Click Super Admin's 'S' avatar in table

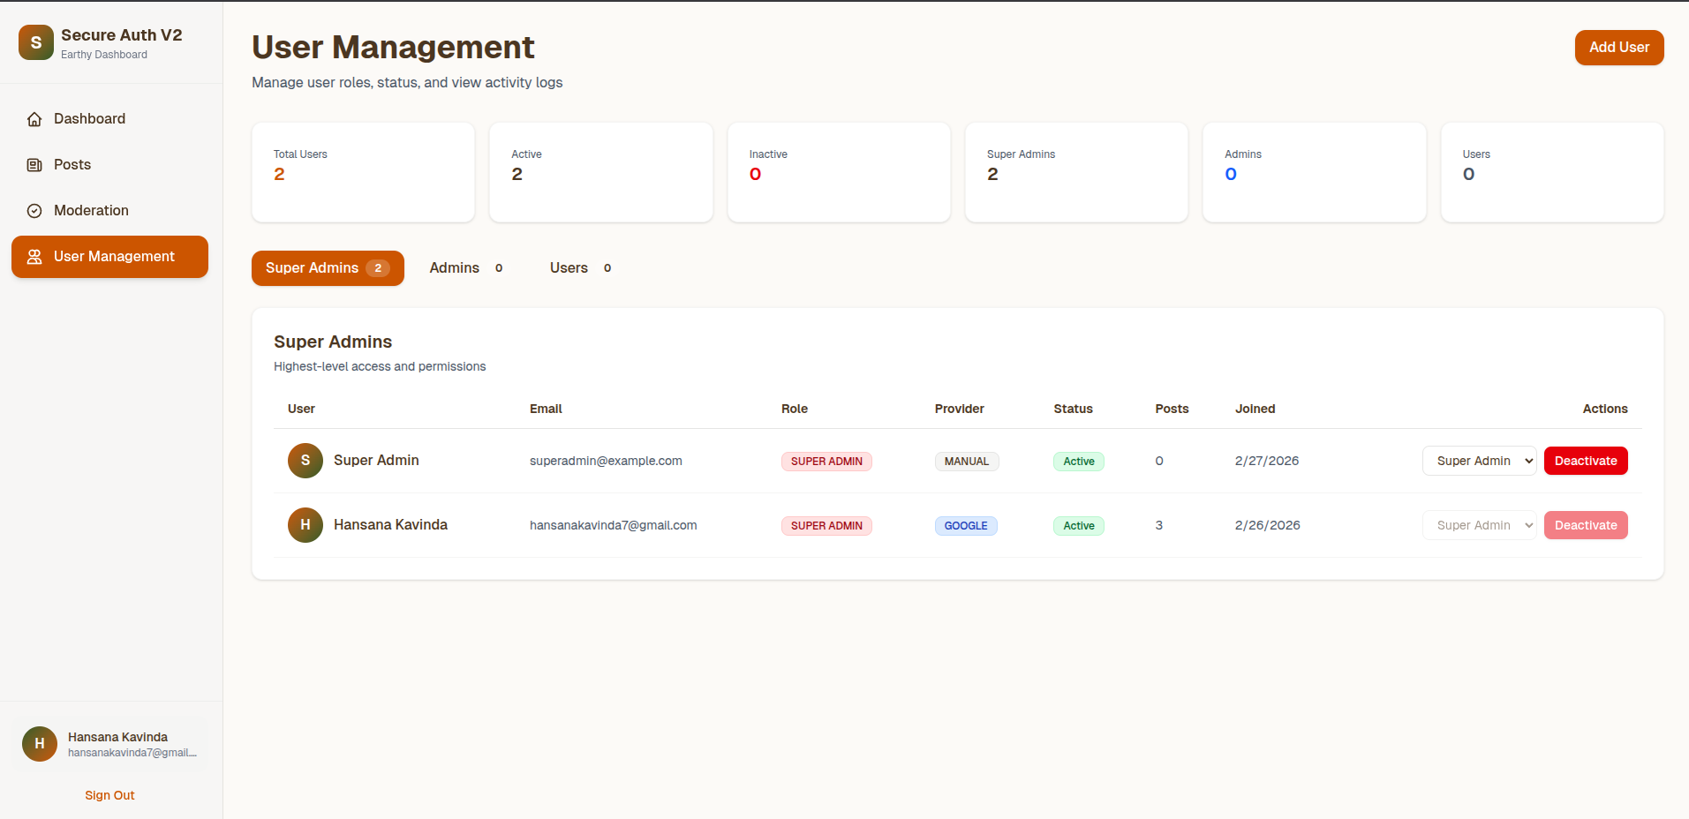305,461
